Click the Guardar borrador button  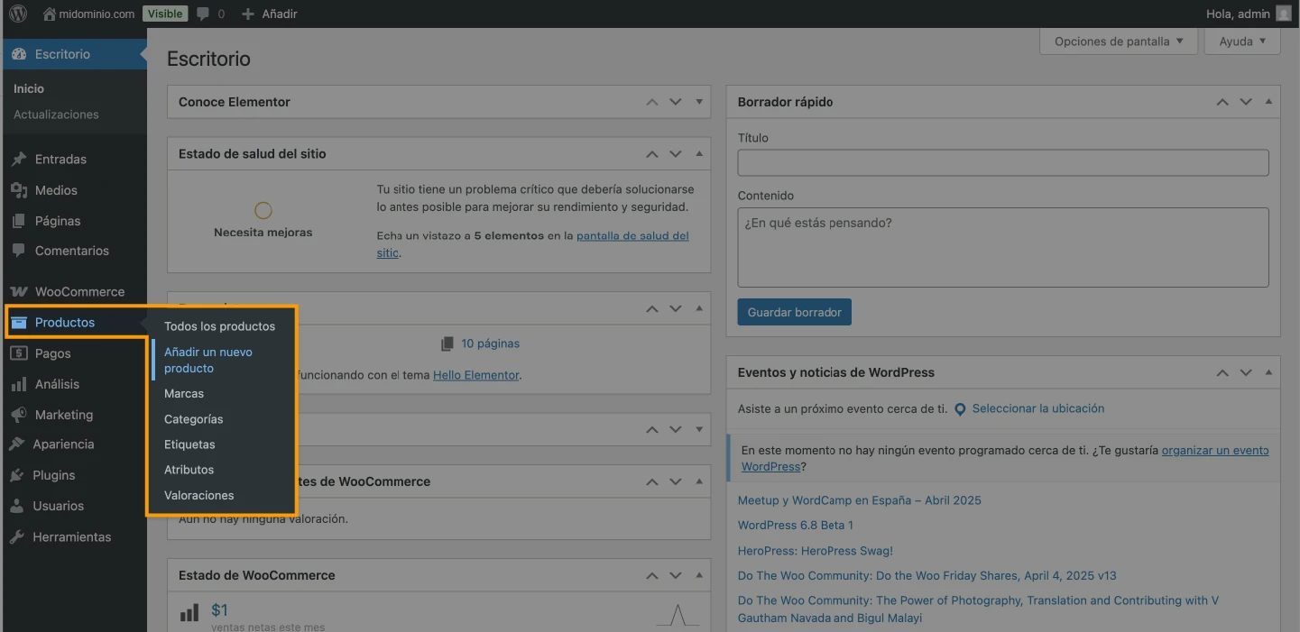coord(795,312)
